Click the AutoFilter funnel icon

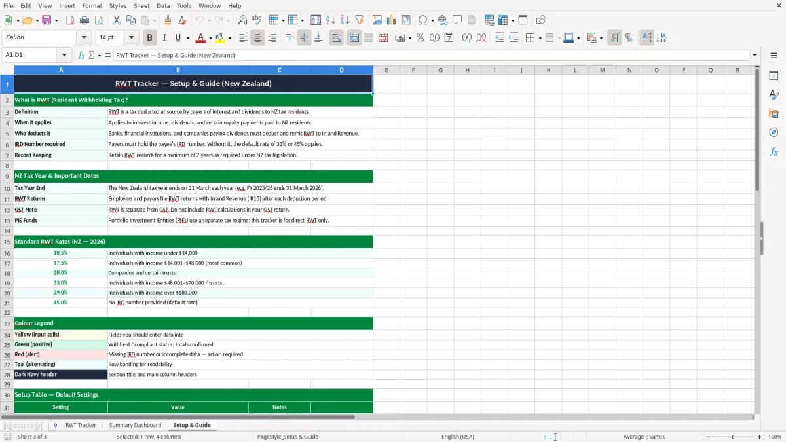pos(360,20)
